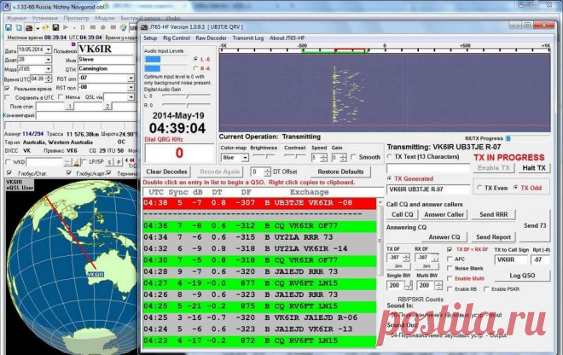This screenshot has width=563, height=355.
Task: Select the R audio input radio button
Action: click(x=195, y=68)
